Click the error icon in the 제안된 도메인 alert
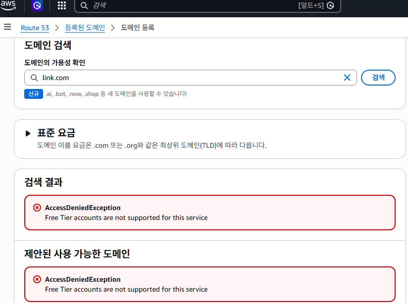The width and height of the screenshot is (408, 303). click(x=37, y=279)
